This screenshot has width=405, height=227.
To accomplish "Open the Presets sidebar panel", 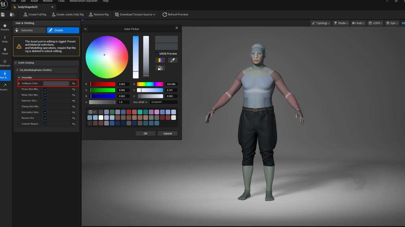I will click(x=5, y=27).
